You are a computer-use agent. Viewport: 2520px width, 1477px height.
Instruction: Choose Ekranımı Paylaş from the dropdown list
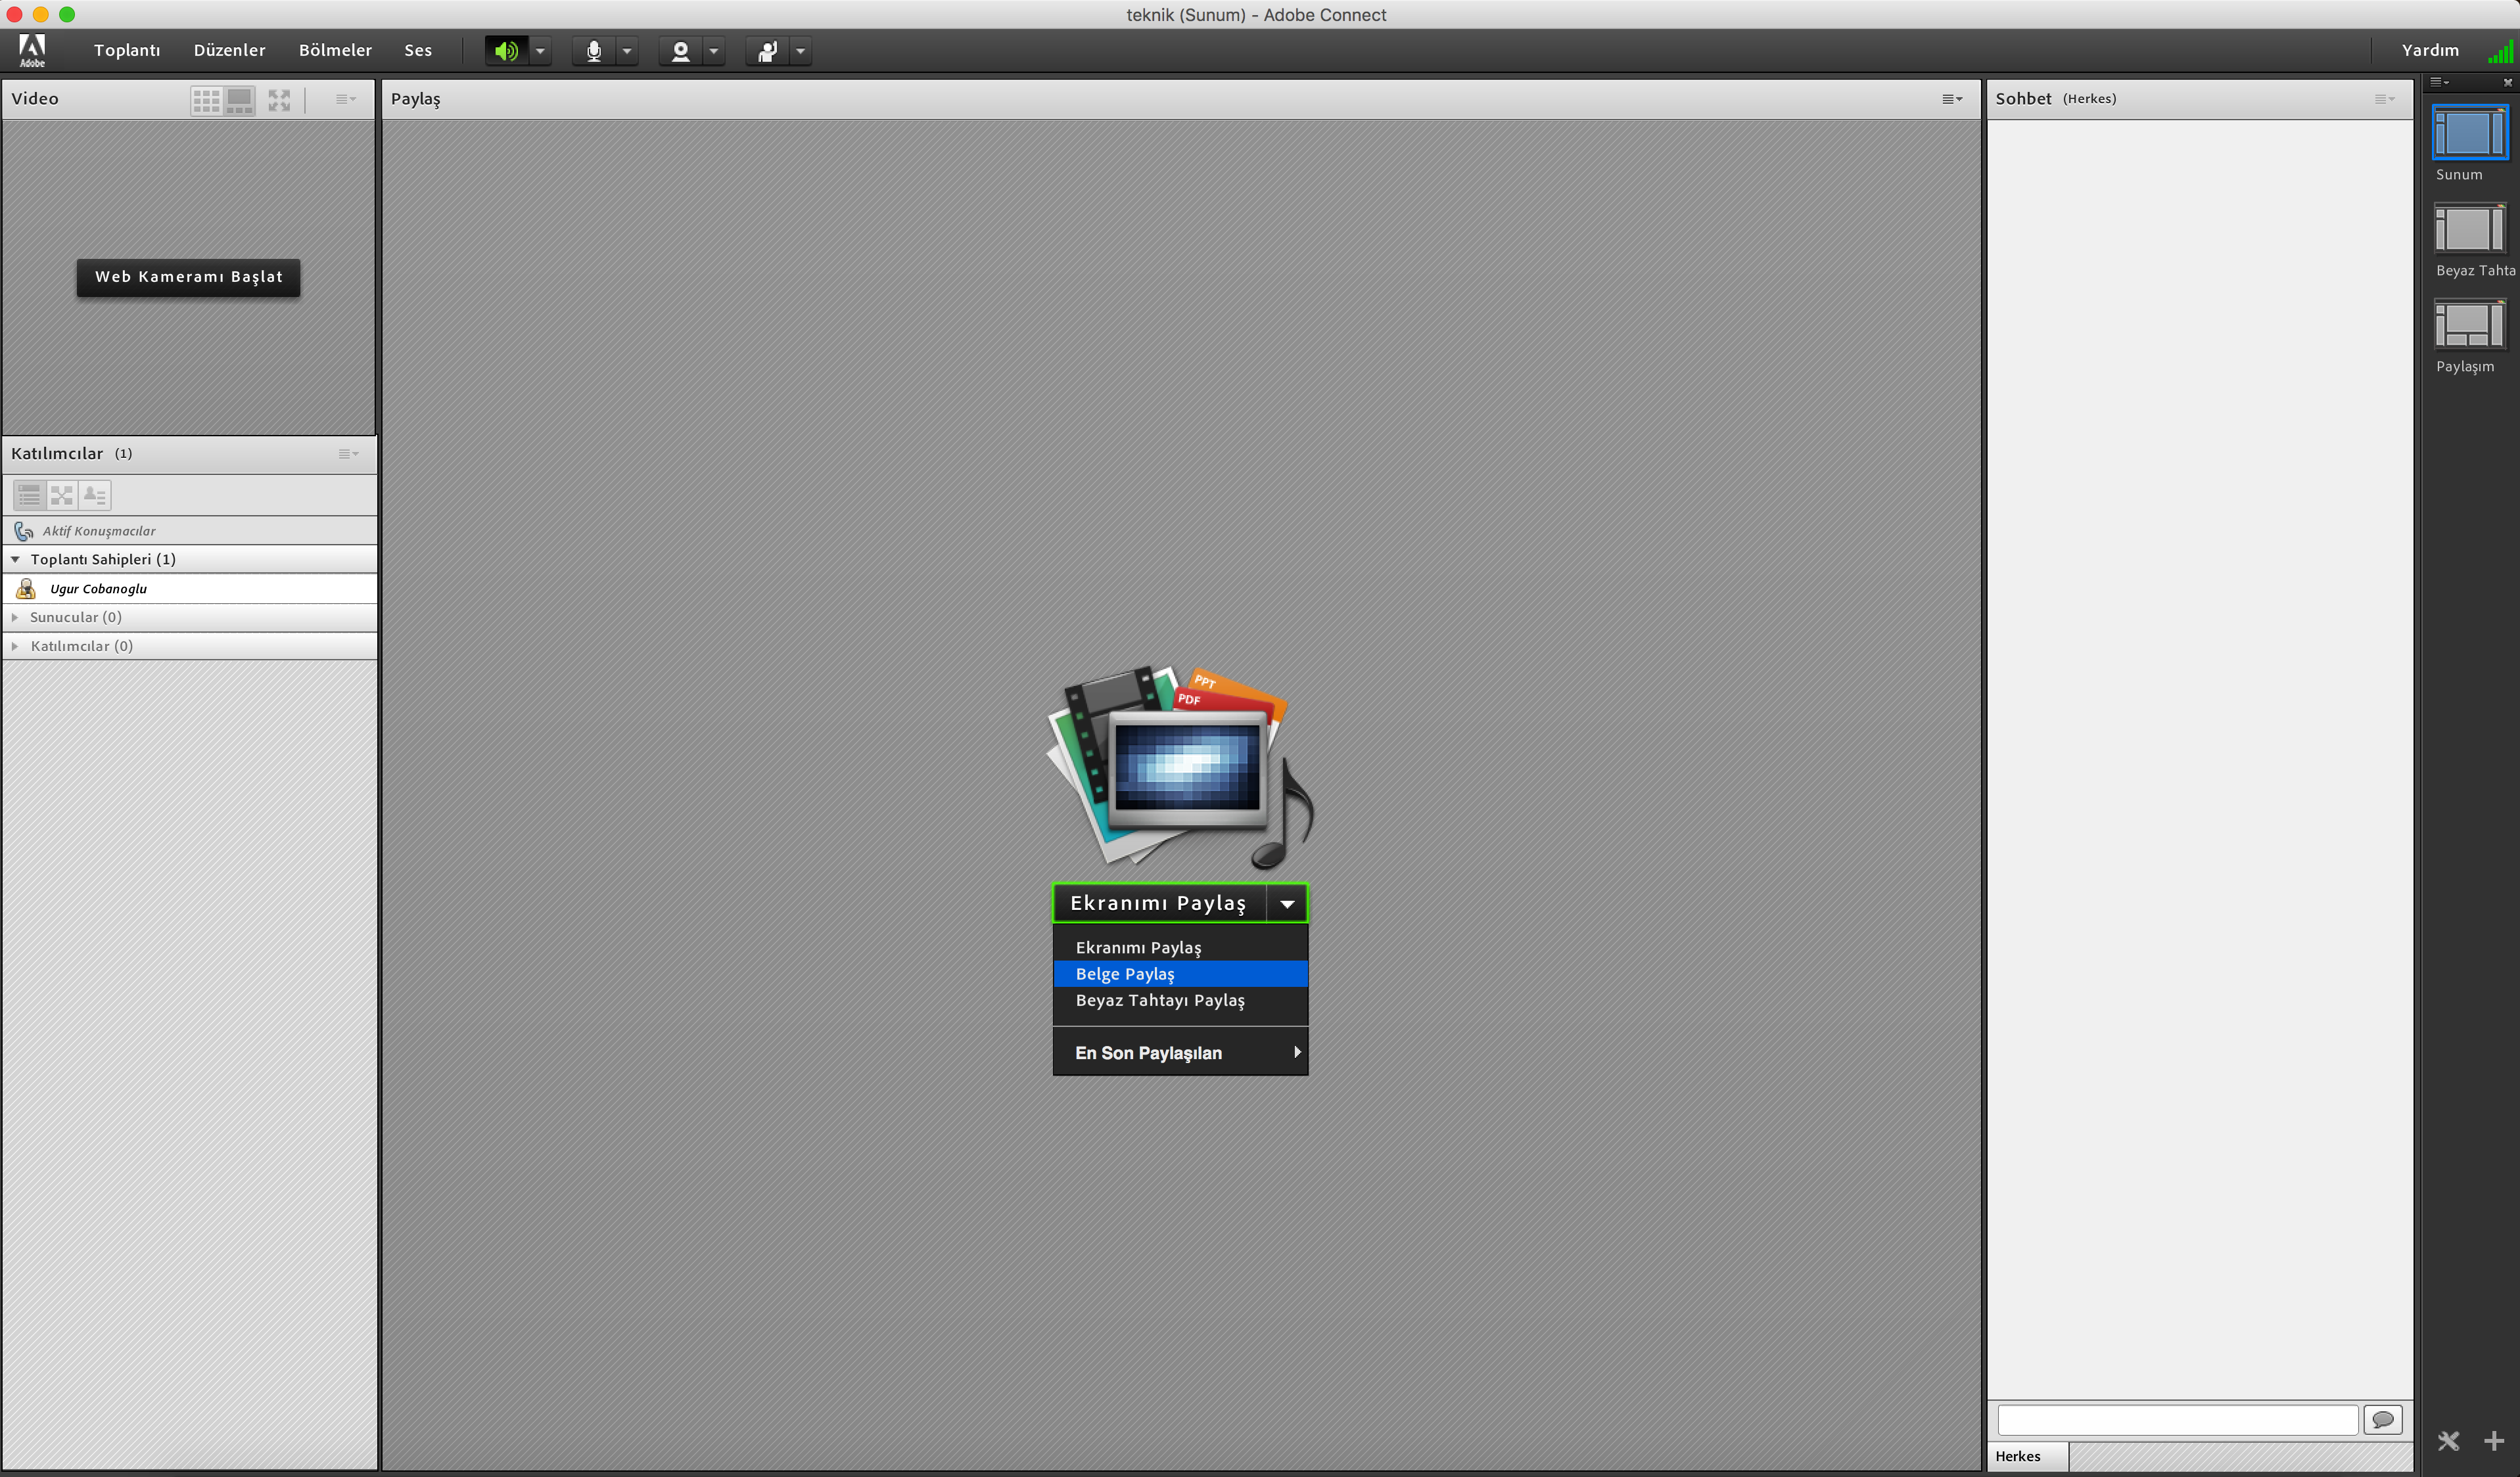[x=1180, y=947]
